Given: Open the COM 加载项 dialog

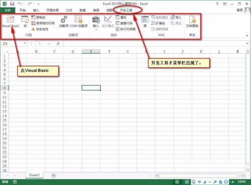Looking at the screenshot, I should (78, 22).
